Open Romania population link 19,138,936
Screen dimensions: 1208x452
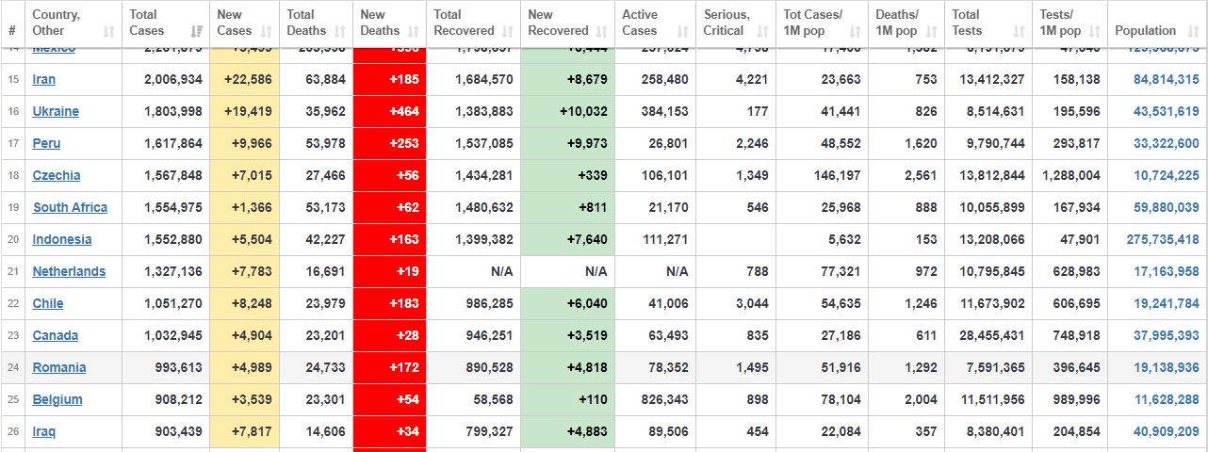click(1167, 367)
